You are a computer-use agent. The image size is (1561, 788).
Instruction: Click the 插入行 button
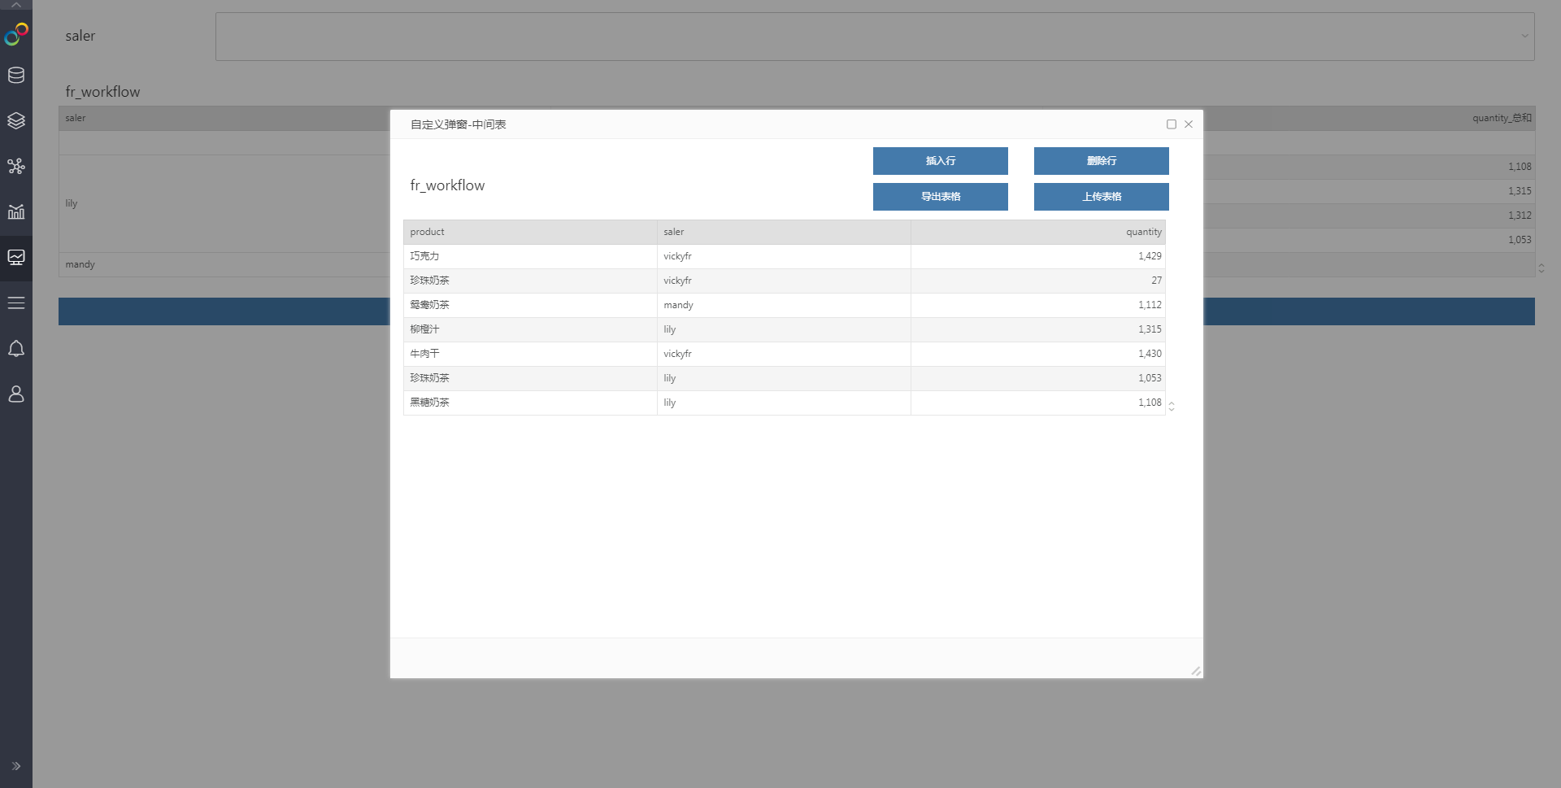pyautogui.click(x=941, y=161)
